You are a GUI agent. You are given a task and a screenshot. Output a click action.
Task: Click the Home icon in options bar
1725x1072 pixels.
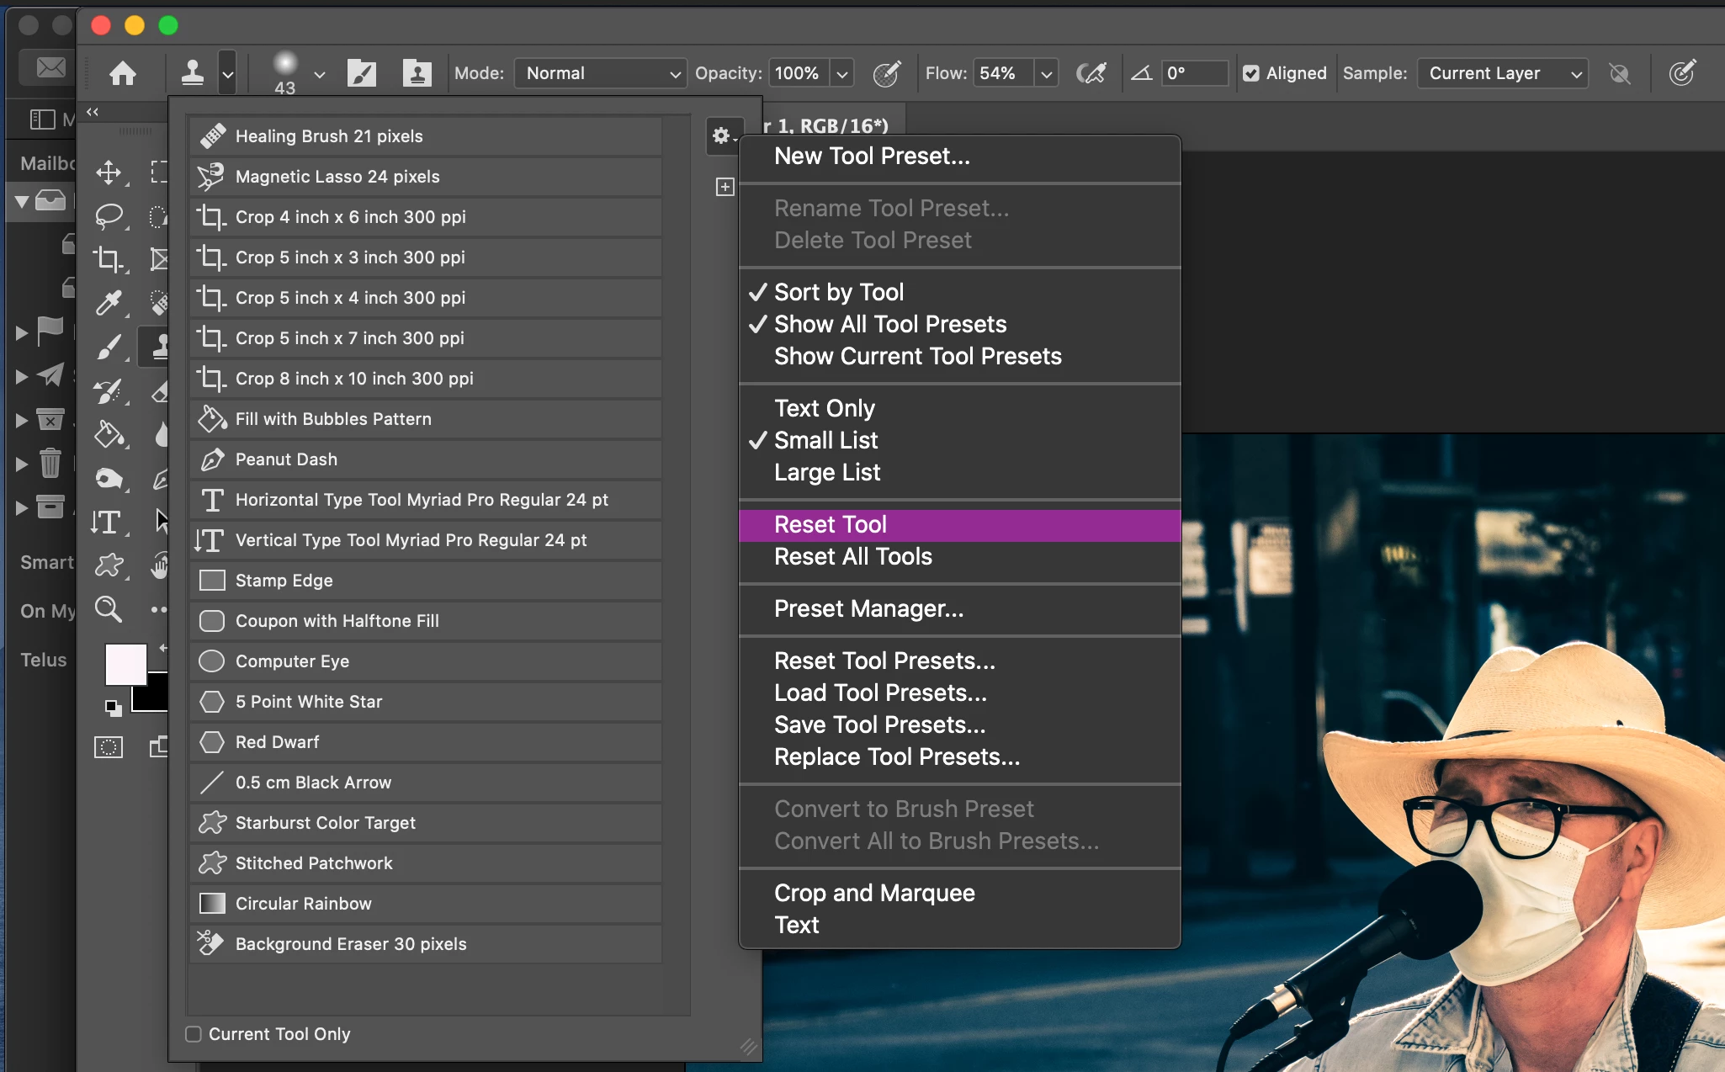point(123,74)
